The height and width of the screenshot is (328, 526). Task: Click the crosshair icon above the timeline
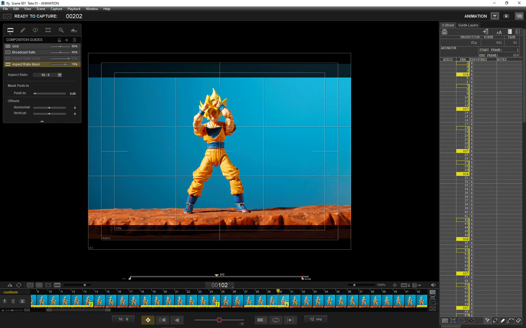pos(394,285)
